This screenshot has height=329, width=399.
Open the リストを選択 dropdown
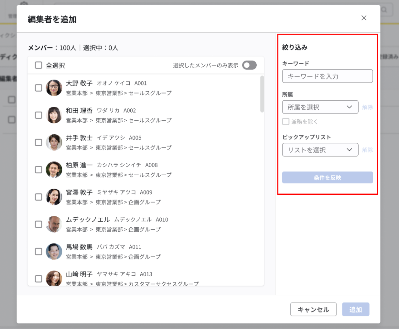point(320,149)
